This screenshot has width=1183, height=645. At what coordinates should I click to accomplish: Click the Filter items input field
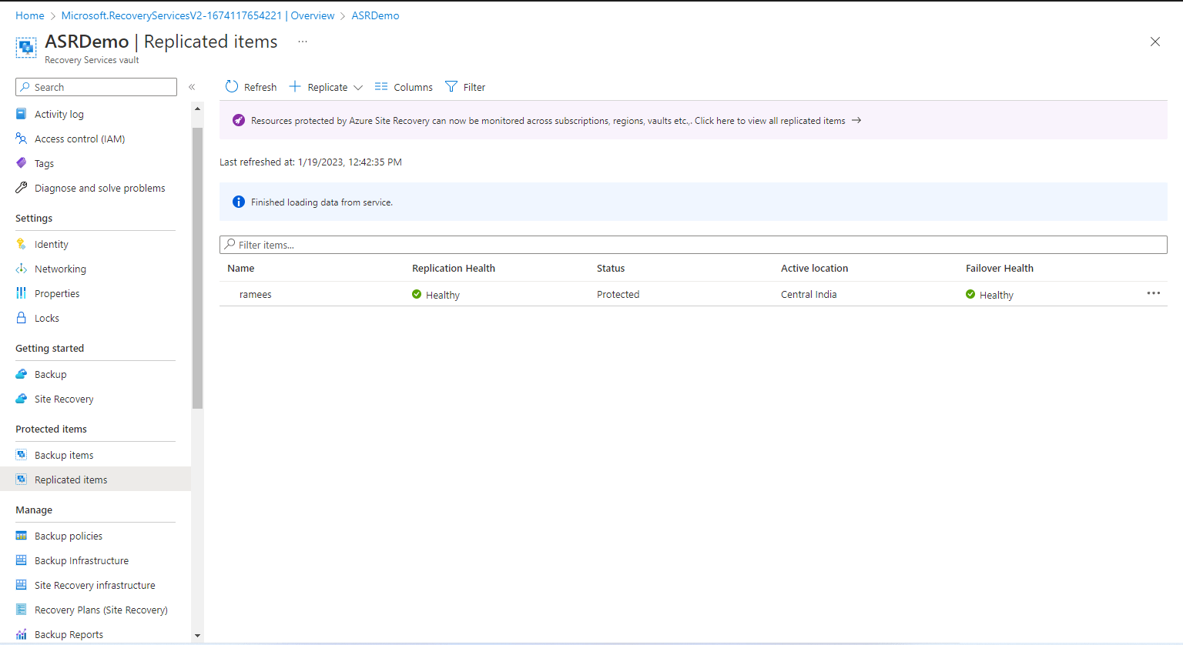click(x=693, y=245)
